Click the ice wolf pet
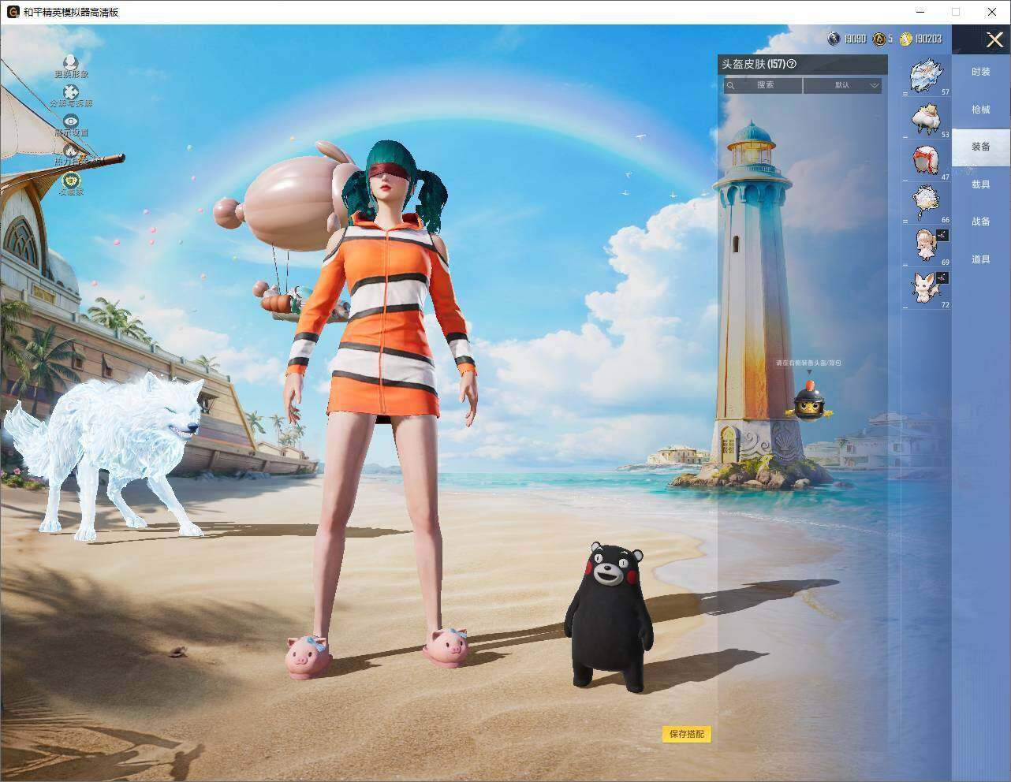Screen dimensions: 1011x782 coord(106,455)
